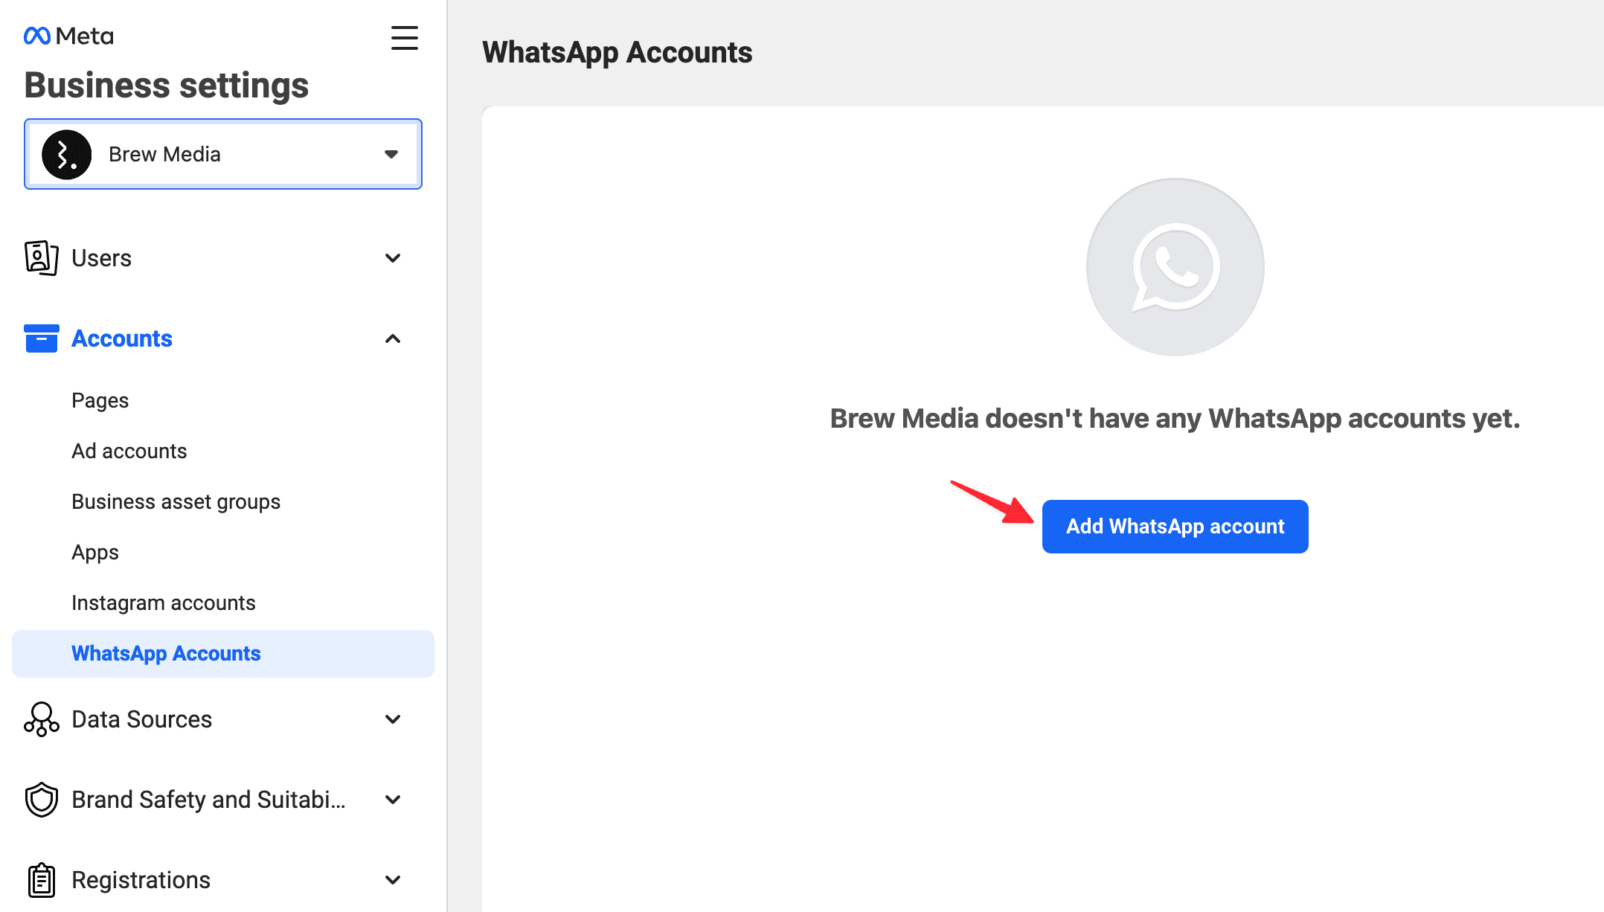Expand the Data Sources chevron
Viewport: 1604px width, 912px height.
point(393,719)
